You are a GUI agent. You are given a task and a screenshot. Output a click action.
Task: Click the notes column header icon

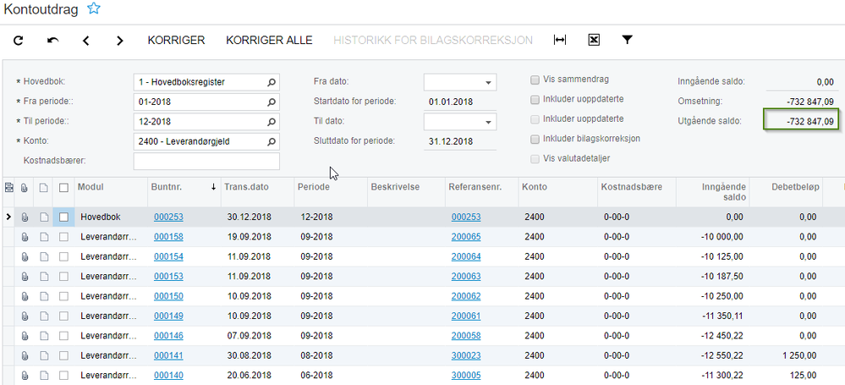click(44, 188)
